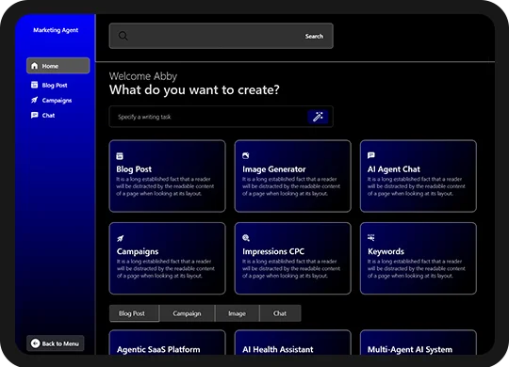Click the Blog Post card description text
509x367 pixels.
(x=165, y=186)
